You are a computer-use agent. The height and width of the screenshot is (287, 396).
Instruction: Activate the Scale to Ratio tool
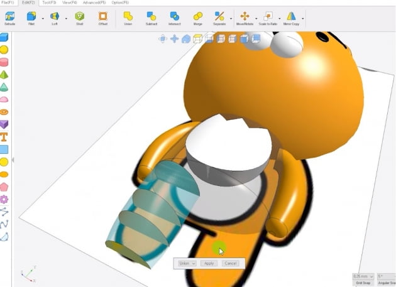[268, 18]
